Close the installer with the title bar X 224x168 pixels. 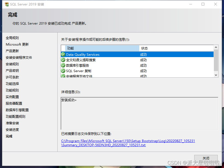[216, 4]
